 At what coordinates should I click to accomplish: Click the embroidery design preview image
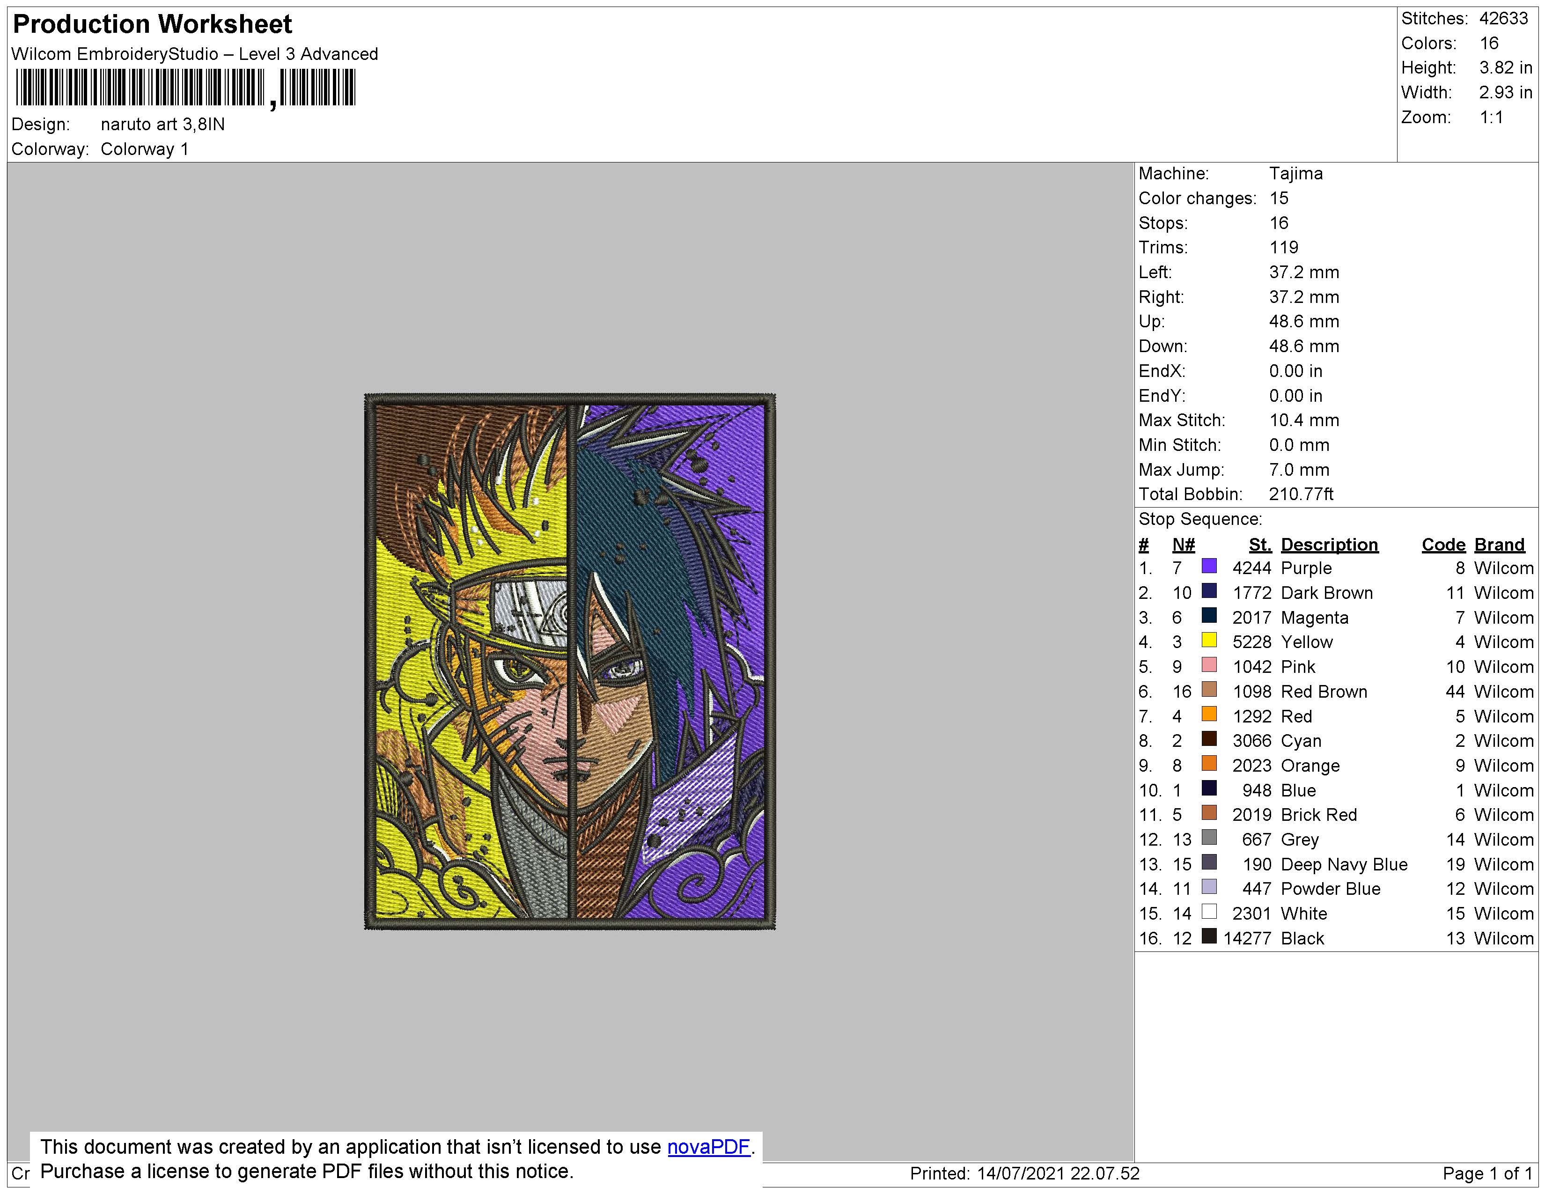(x=570, y=661)
